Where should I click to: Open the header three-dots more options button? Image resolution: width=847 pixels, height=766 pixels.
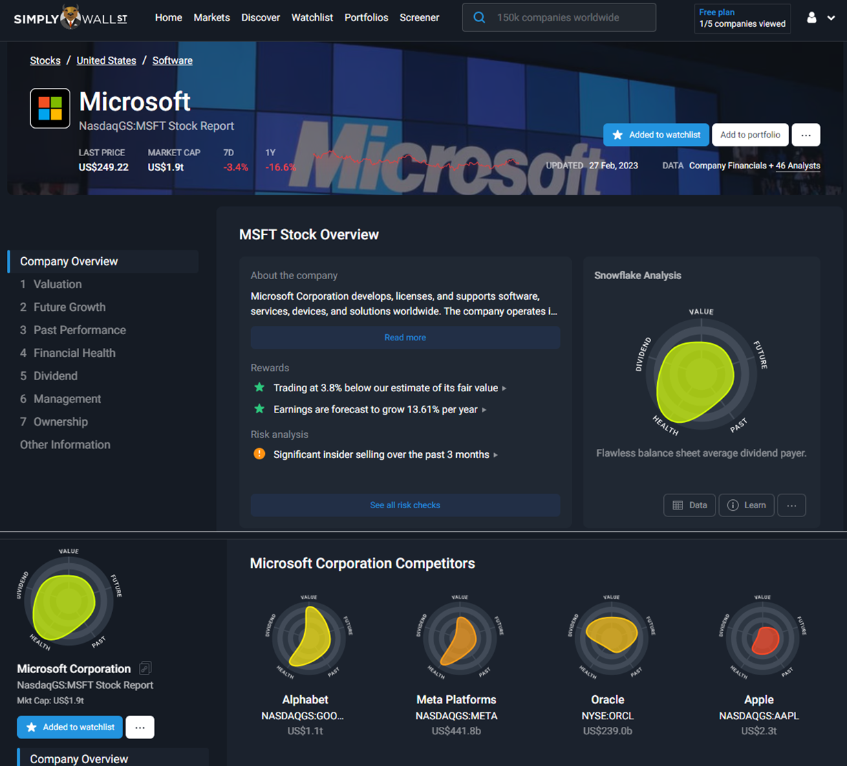(806, 135)
